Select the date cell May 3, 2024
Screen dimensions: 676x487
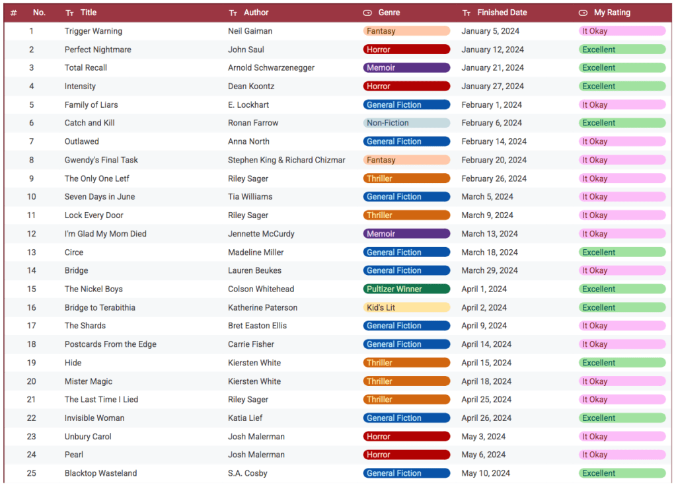(483, 437)
